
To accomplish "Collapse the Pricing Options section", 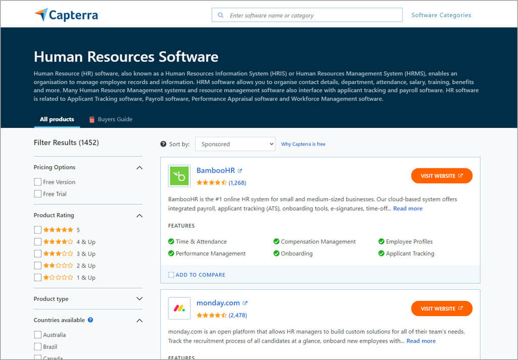I will pyautogui.click(x=140, y=168).
